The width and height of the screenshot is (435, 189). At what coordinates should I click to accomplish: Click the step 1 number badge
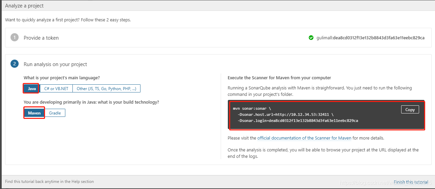pyautogui.click(x=15, y=38)
